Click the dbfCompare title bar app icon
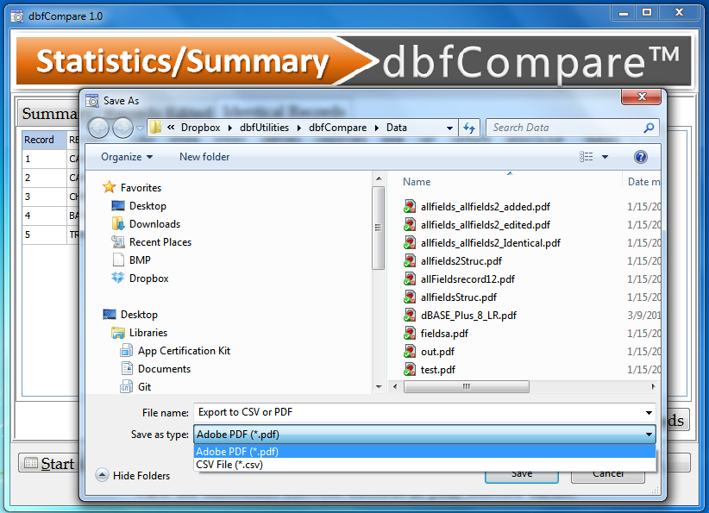 (17, 16)
